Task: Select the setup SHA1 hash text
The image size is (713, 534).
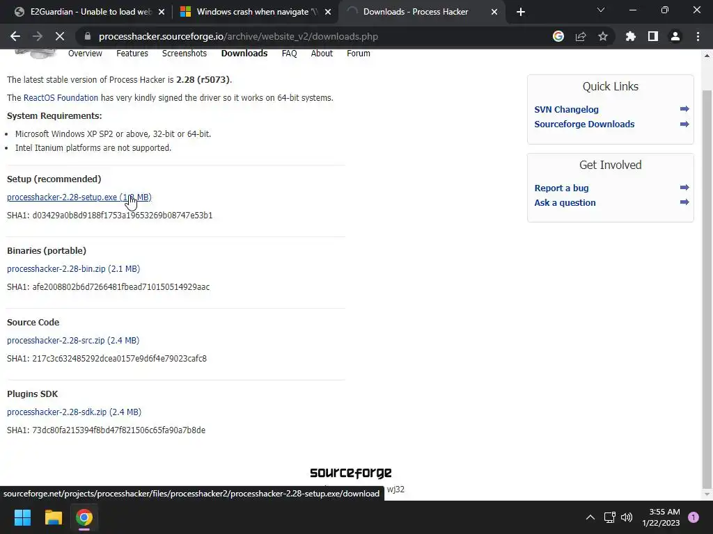Action: click(123, 216)
